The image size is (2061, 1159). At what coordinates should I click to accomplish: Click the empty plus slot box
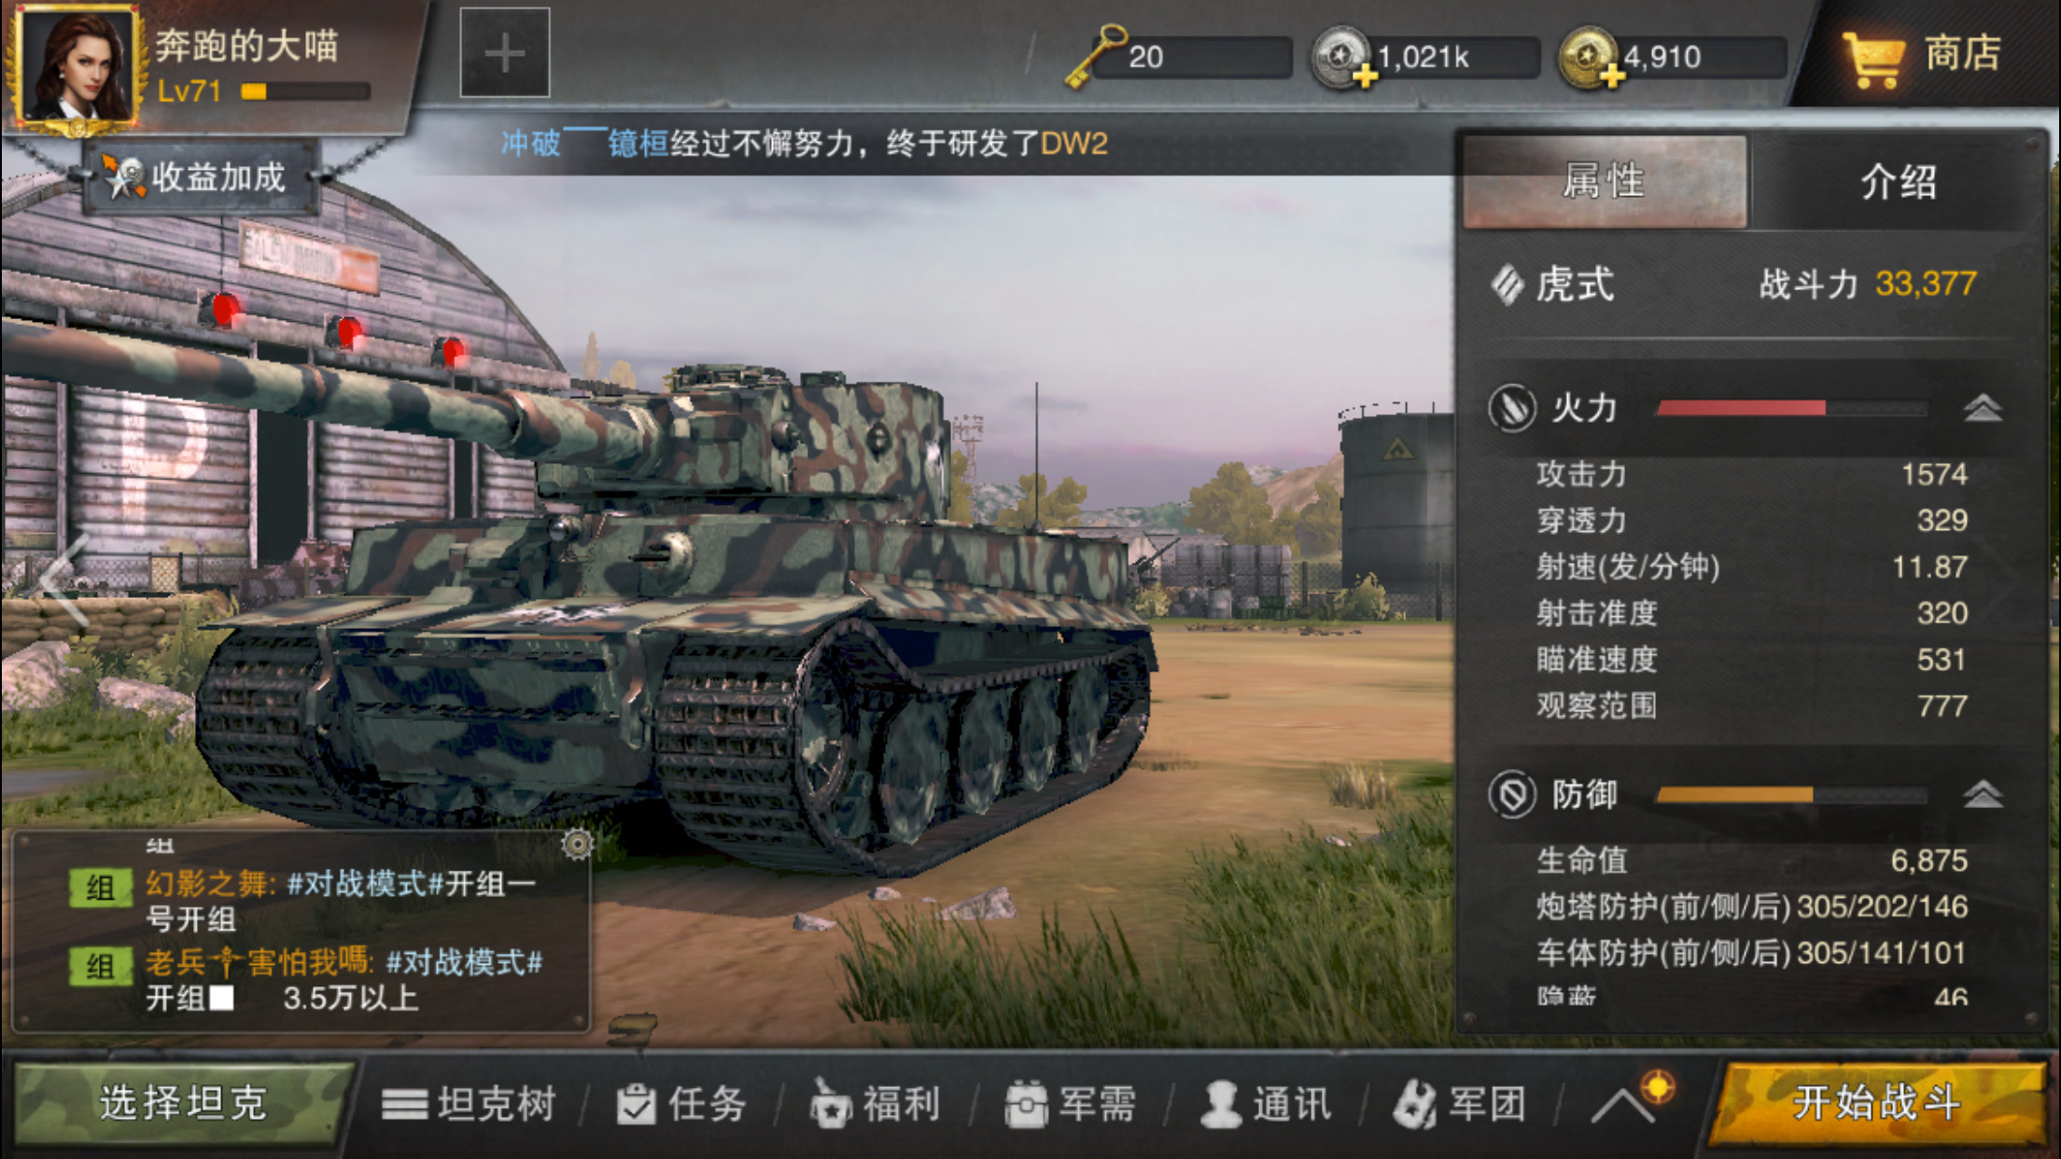click(x=505, y=53)
